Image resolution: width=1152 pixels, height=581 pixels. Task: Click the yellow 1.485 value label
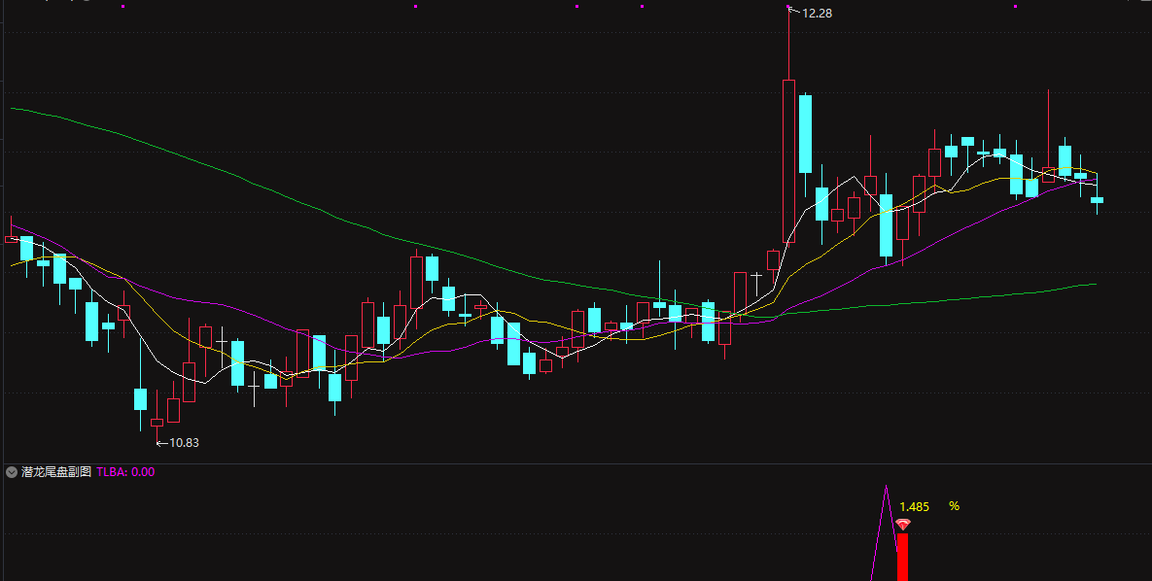[x=914, y=506]
